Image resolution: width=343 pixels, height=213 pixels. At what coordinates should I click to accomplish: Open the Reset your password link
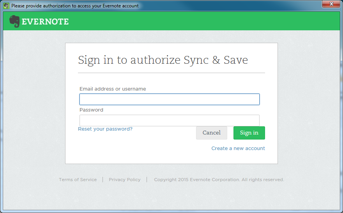tap(105, 129)
